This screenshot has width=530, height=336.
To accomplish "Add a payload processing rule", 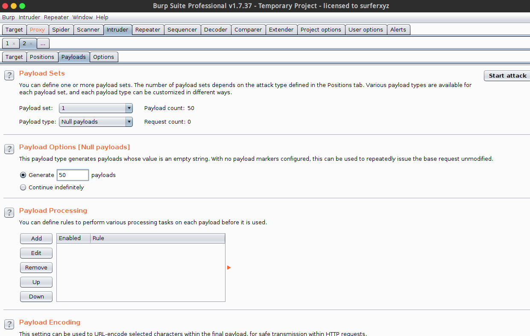I will [x=36, y=238].
